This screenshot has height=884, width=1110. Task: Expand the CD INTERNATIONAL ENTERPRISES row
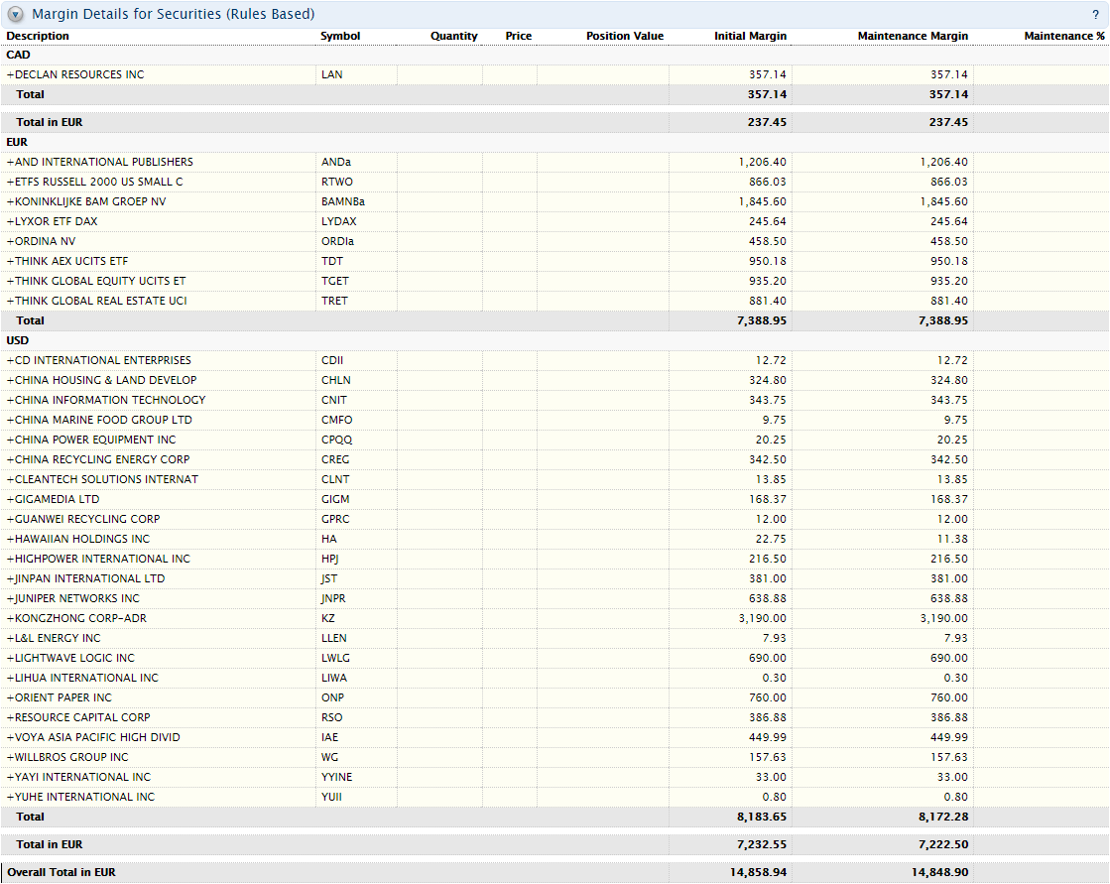pyautogui.click(x=11, y=360)
